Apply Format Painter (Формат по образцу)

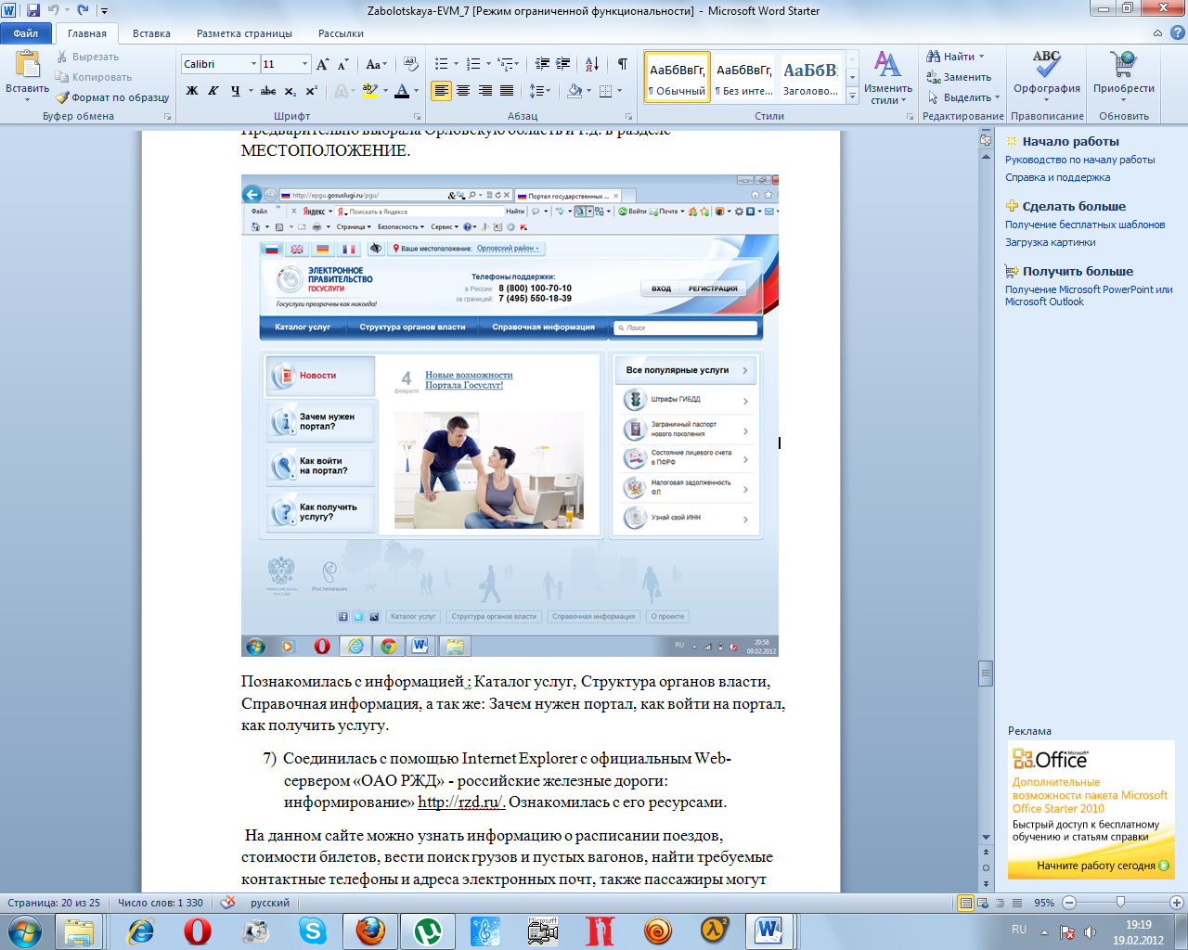pos(112,97)
